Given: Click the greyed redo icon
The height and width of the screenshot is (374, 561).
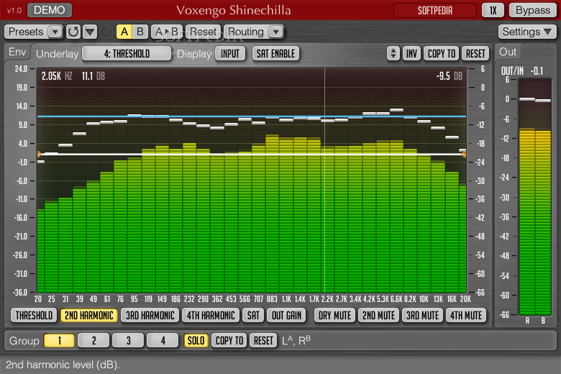Looking at the screenshot, I should (106, 32).
